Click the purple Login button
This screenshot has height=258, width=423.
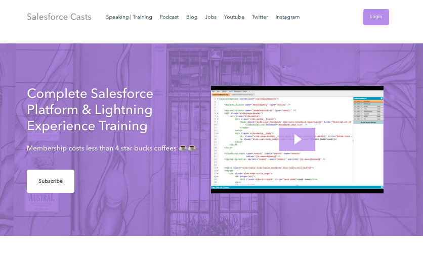376,17
